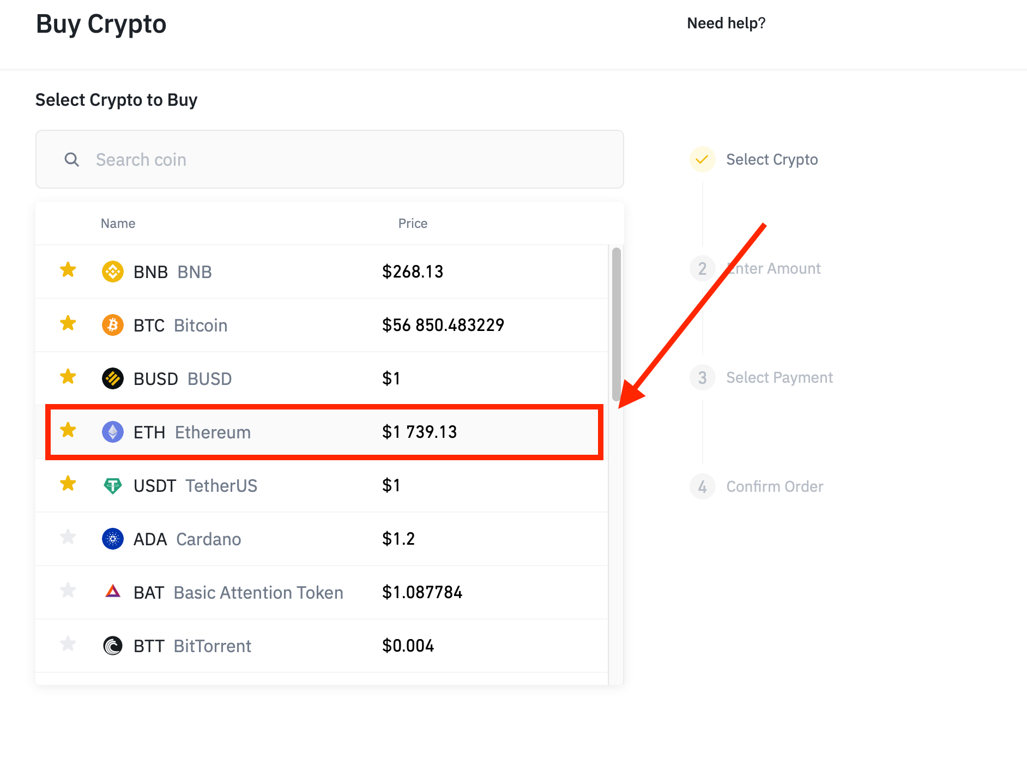Viewport: 1027px width, 783px height.
Task: Click the BitTorrent swirl logo icon
Action: 113,646
